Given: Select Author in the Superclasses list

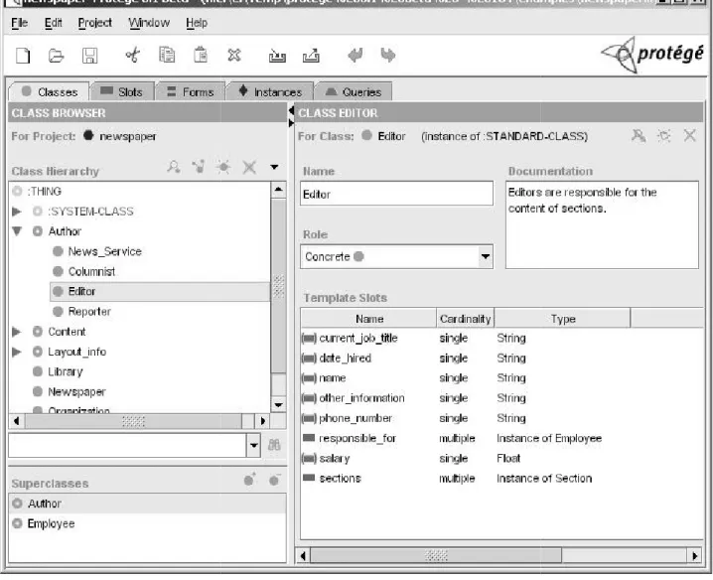Looking at the screenshot, I should coord(147,504).
